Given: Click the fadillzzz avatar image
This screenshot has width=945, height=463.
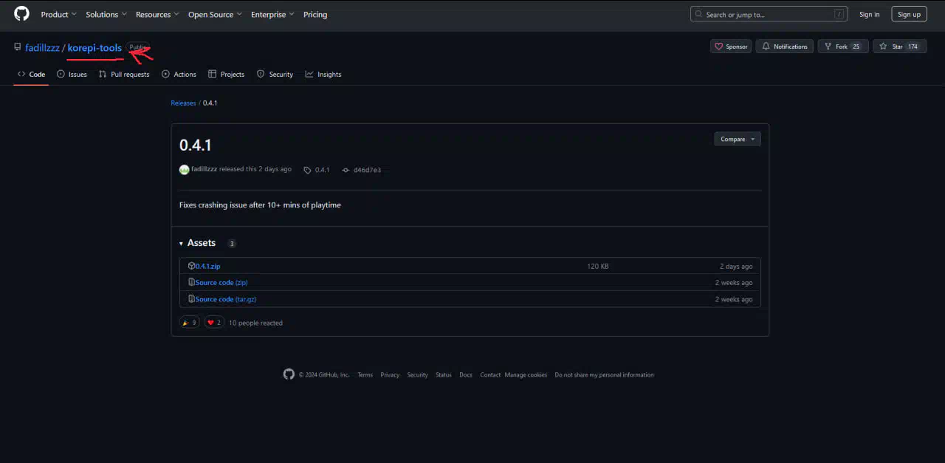Looking at the screenshot, I should [x=184, y=170].
